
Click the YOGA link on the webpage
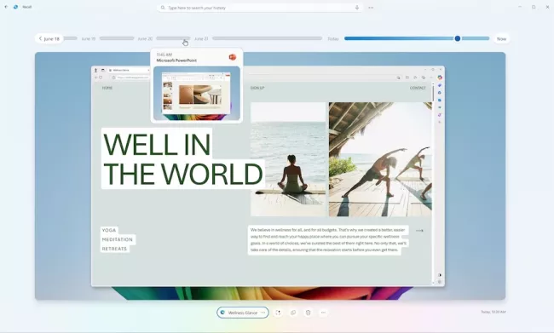click(x=109, y=230)
